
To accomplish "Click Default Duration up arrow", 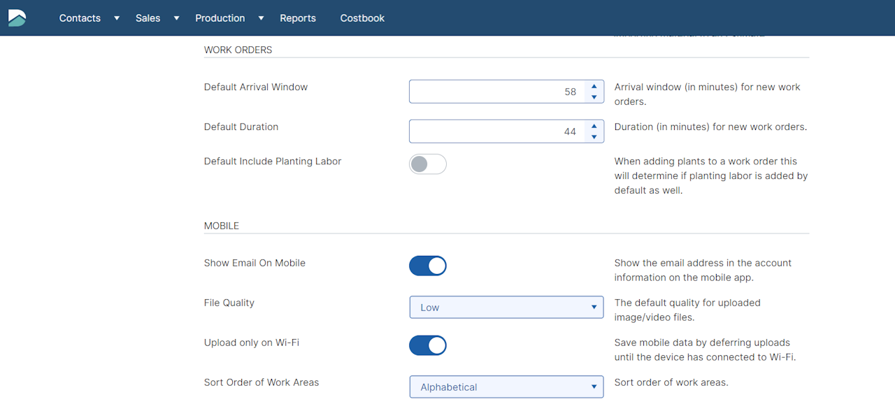I will click(x=594, y=126).
